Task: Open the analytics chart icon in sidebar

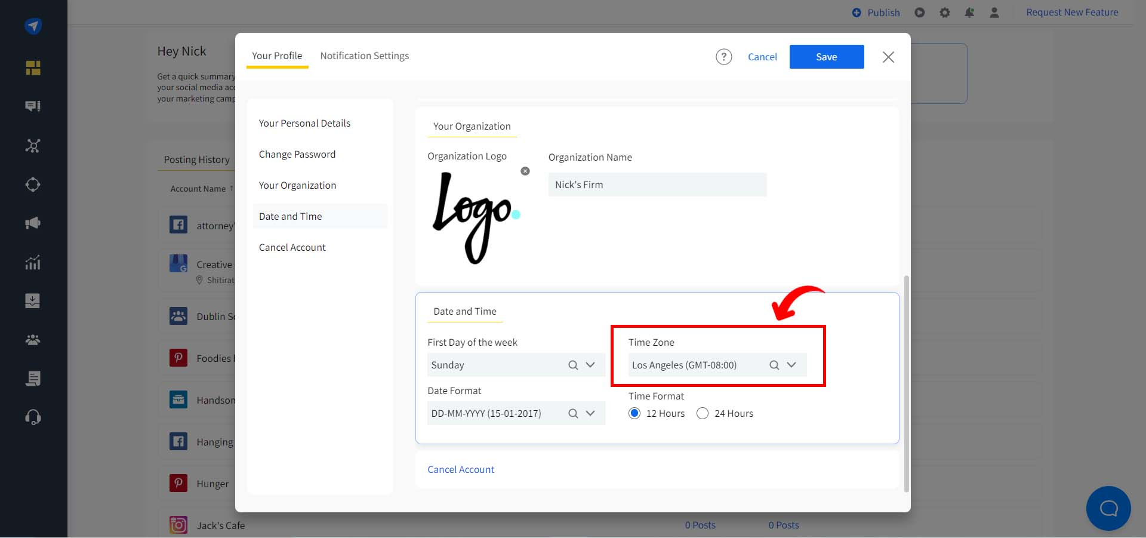Action: pyautogui.click(x=33, y=262)
